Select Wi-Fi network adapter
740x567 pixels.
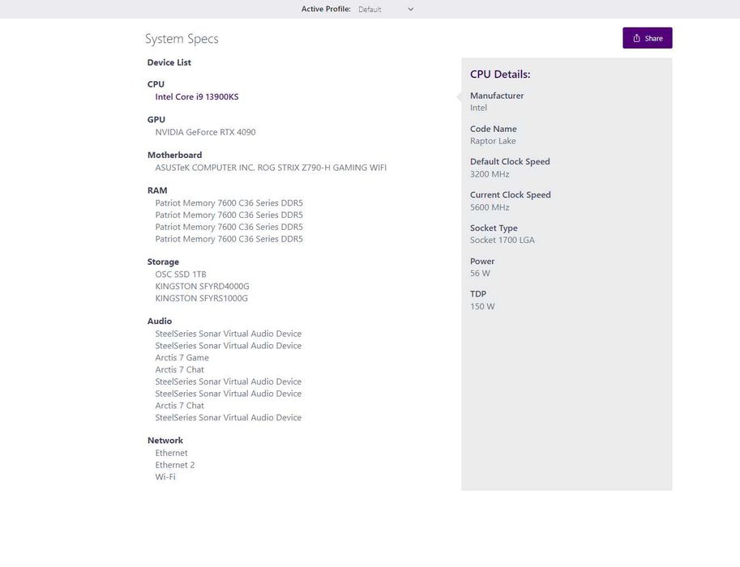(165, 476)
